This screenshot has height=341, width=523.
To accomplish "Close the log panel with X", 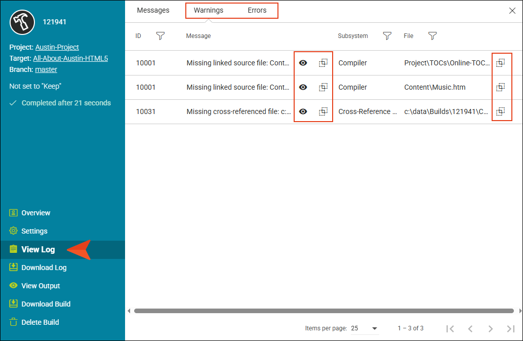I will [512, 11].
